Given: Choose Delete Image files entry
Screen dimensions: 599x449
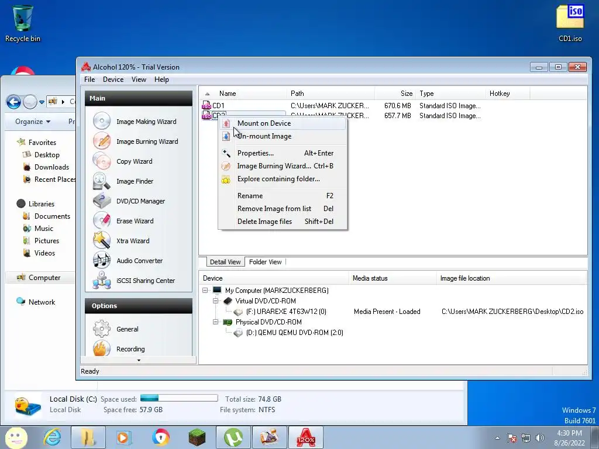Looking at the screenshot, I should (283, 222).
